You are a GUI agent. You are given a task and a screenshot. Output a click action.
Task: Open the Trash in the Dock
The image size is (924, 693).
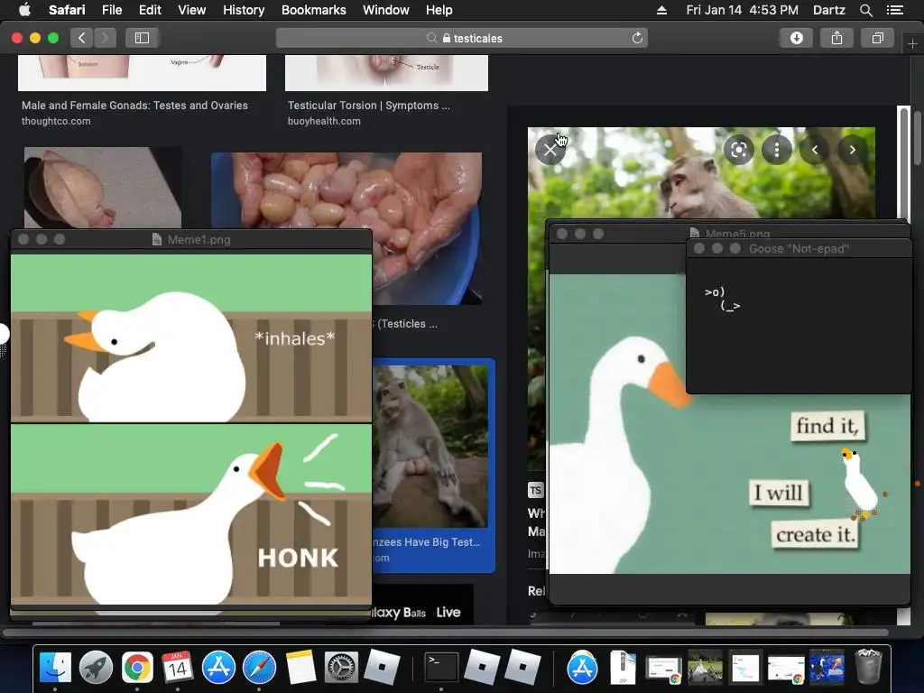coord(868,667)
